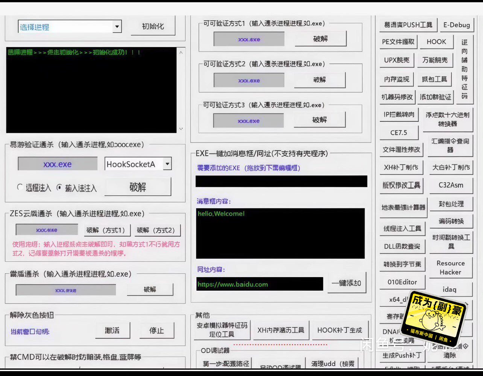Click 破解 in the 可可验证方式2 group
483x376 pixels.
tap(319, 80)
